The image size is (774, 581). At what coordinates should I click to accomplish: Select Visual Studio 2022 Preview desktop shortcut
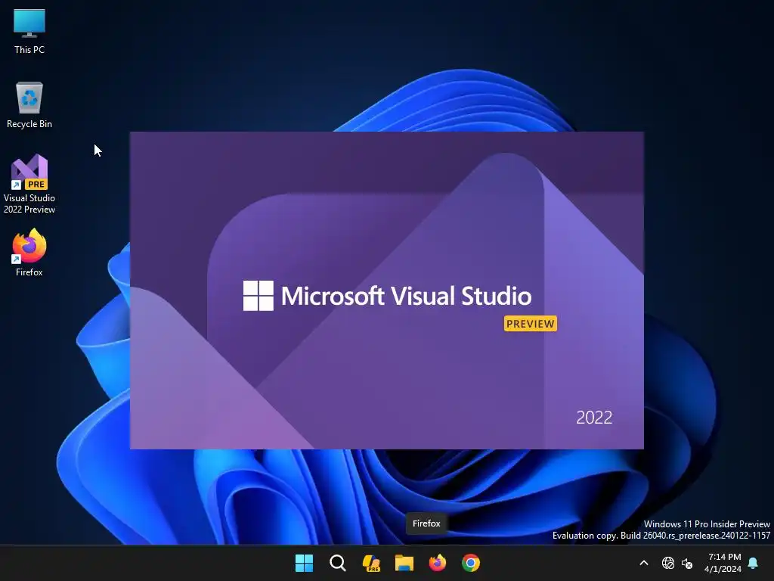29,184
